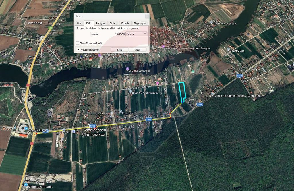This screenshot has height=191, width=294.
Task: Click Locatii evenimente Evergreen Snagov marker
Action: click(x=163, y=47)
